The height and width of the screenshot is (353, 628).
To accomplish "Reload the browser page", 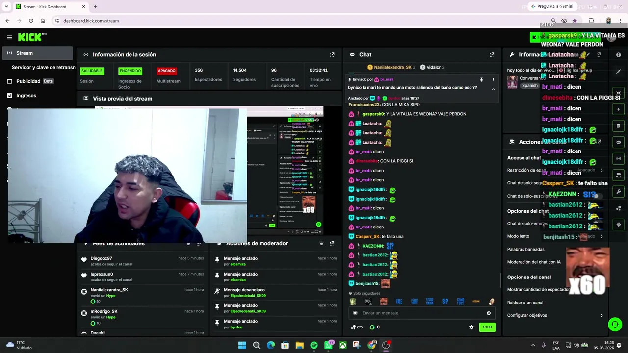I will (x=31, y=21).
